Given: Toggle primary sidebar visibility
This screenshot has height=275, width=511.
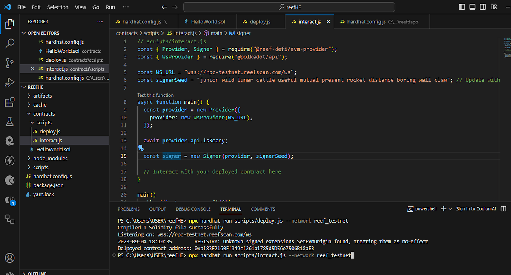Looking at the screenshot, I should [x=462, y=7].
